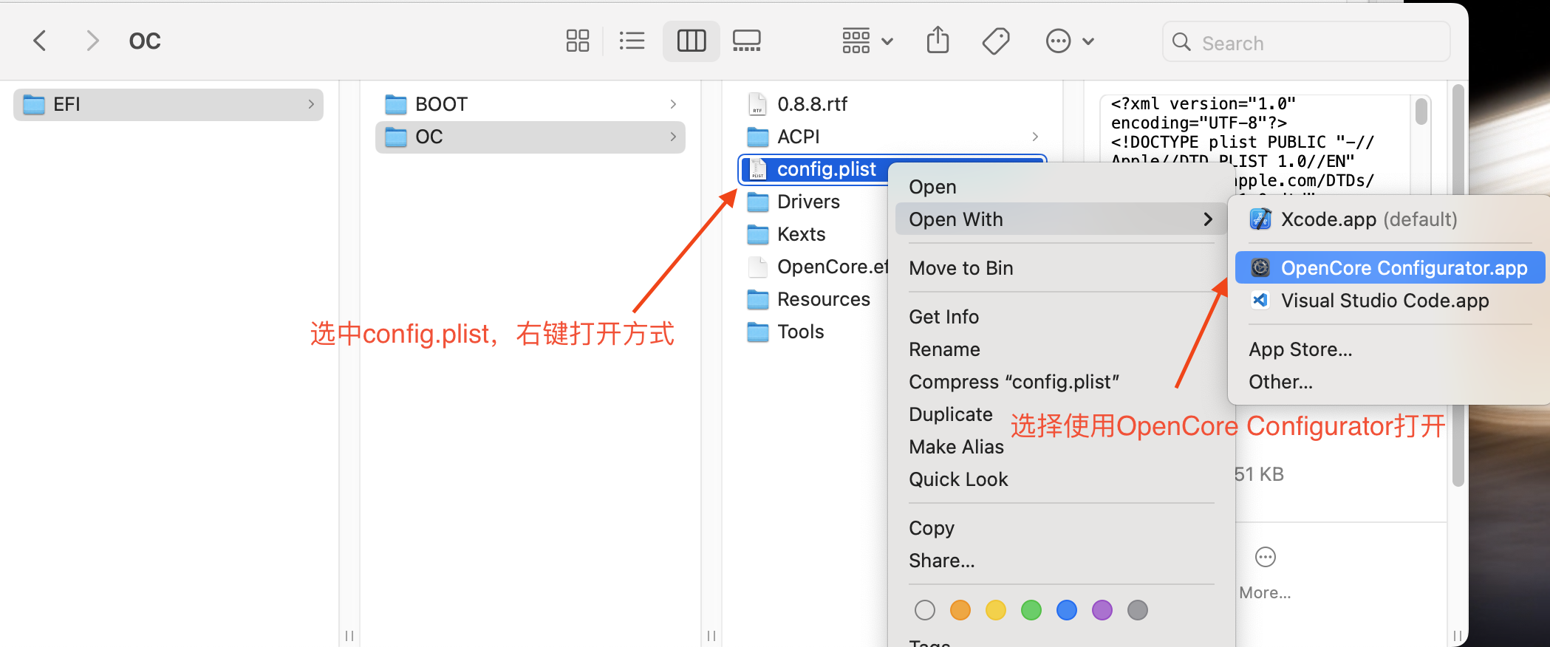The image size is (1550, 647).
Task: Apply the yellow tag color
Action: 996,610
